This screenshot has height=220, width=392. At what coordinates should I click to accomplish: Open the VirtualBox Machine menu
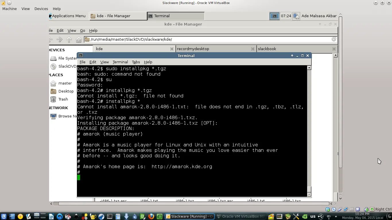(x=9, y=9)
